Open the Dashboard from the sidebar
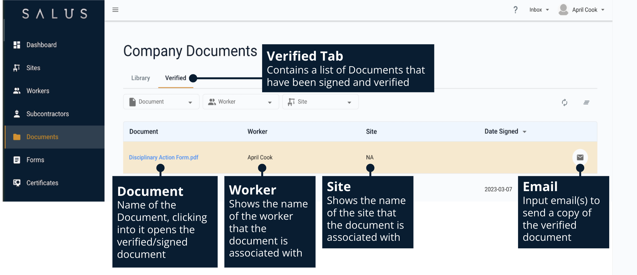Image resolution: width=637 pixels, height=275 pixels. click(x=41, y=45)
